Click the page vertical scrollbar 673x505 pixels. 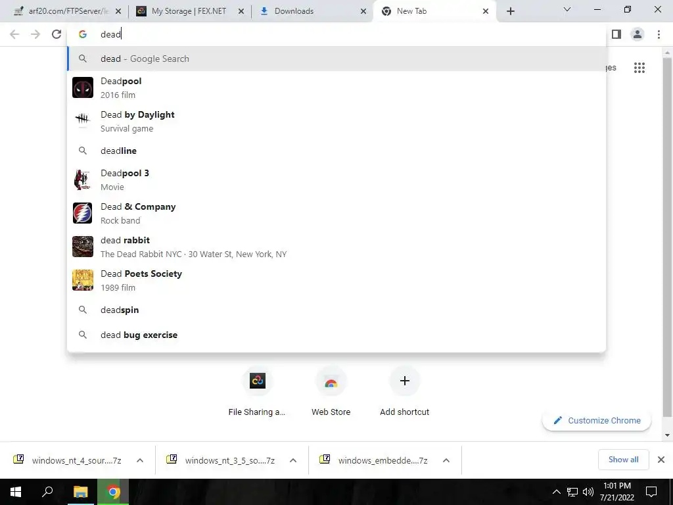(x=667, y=236)
